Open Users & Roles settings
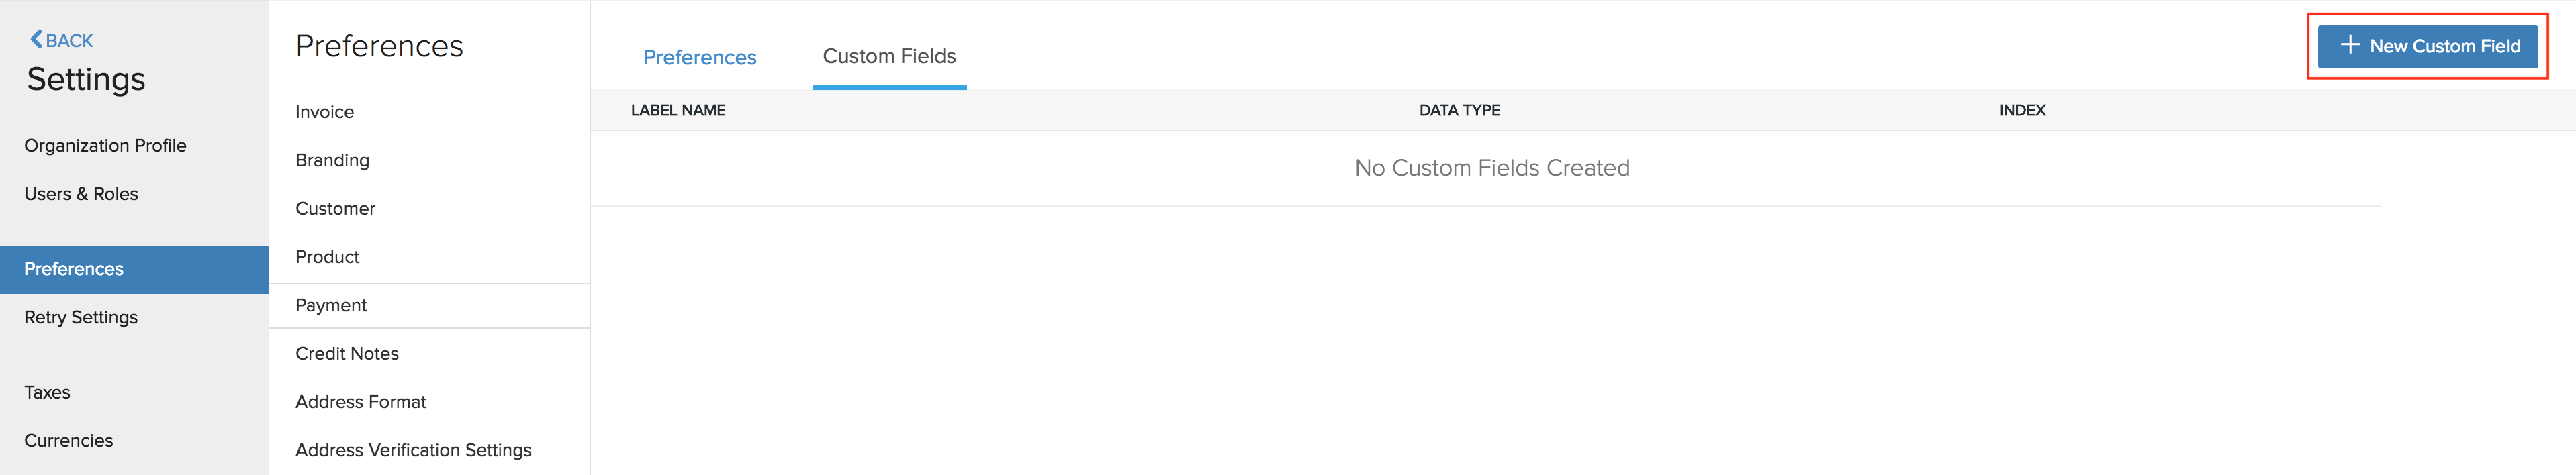This screenshot has height=475, width=2576. (81, 193)
